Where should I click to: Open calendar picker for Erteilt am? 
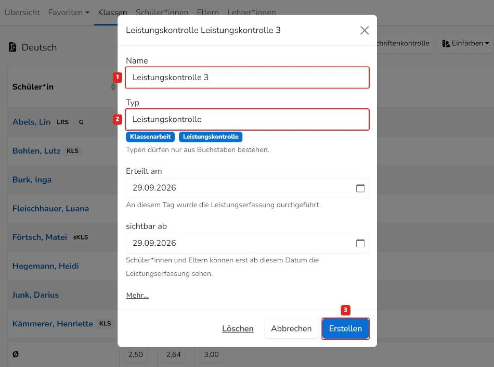[x=360, y=188]
